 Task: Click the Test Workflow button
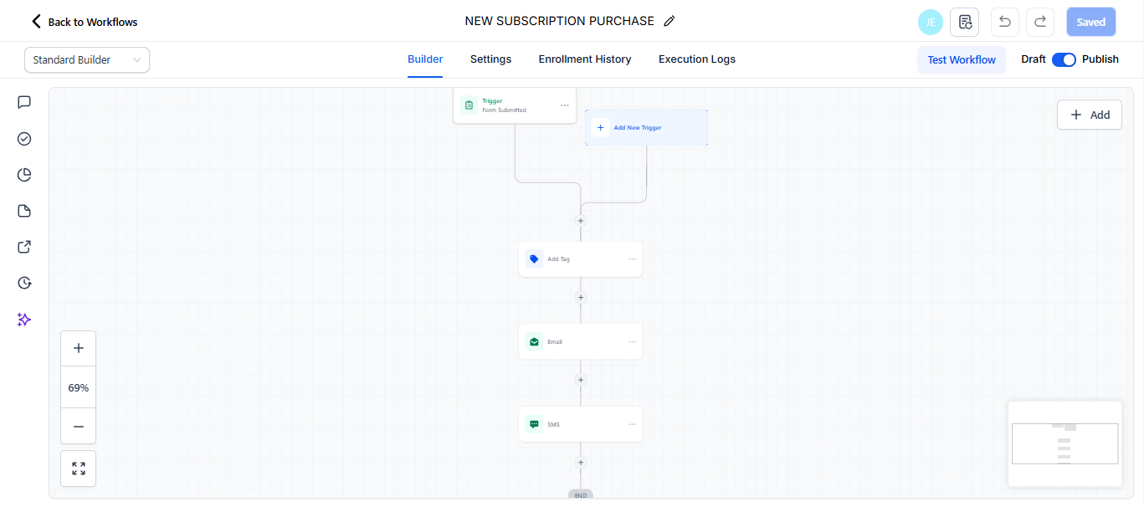(x=962, y=60)
